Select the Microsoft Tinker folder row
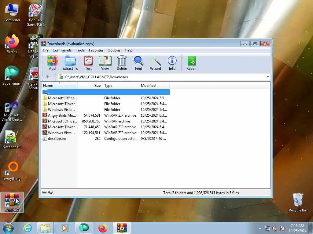313x234 pixels. [x=105, y=104]
